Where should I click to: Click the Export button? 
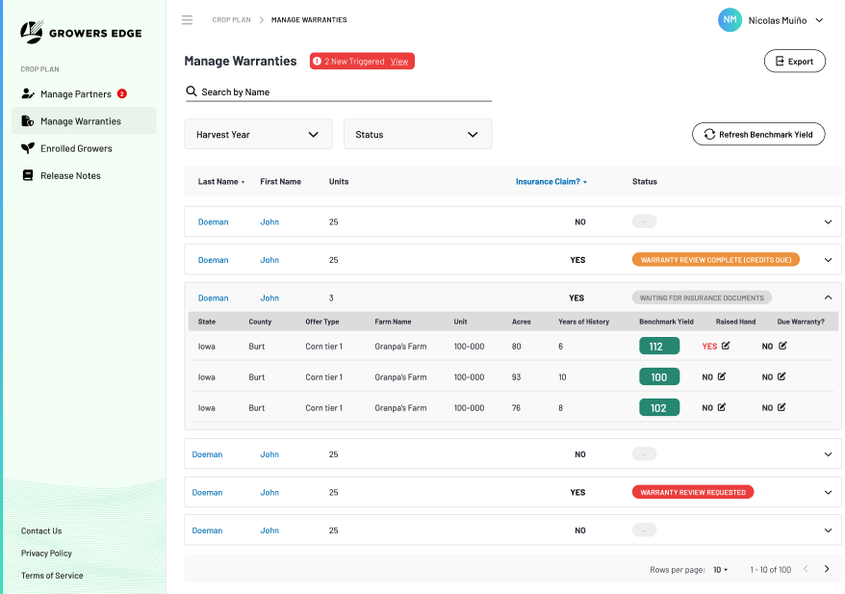pos(794,61)
